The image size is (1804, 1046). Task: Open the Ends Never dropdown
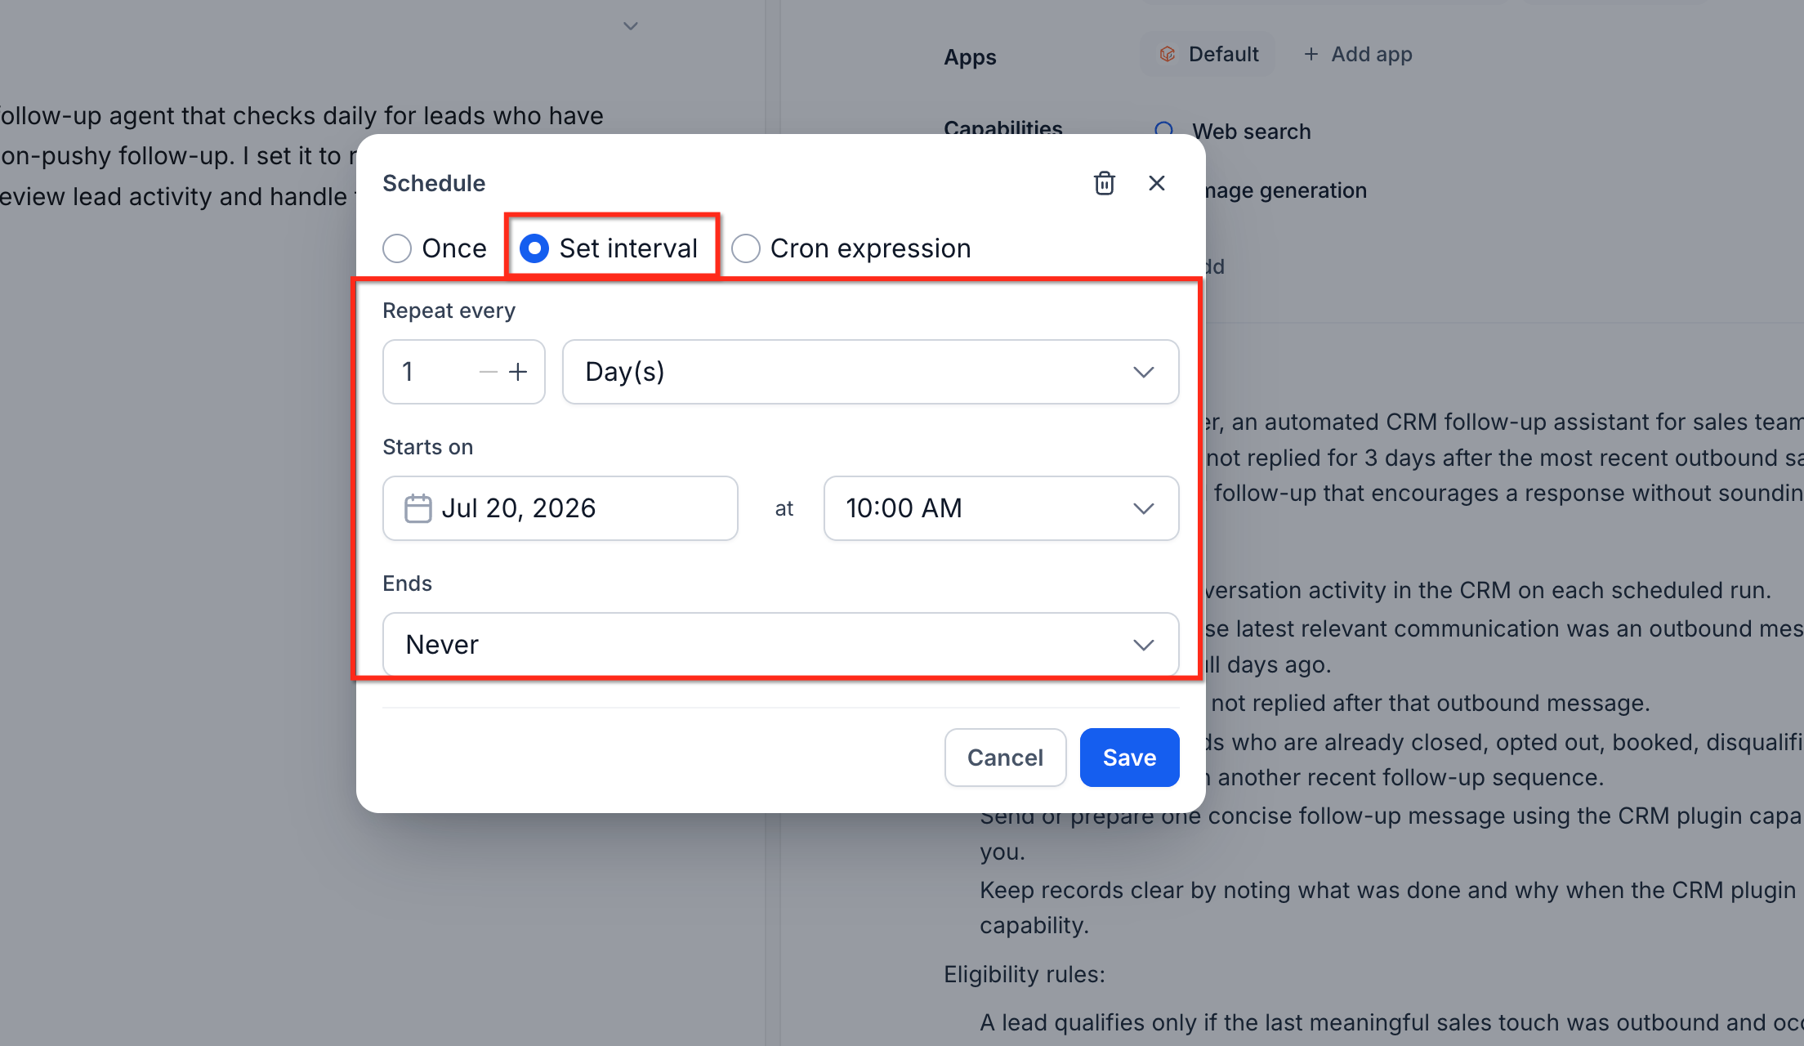point(780,645)
